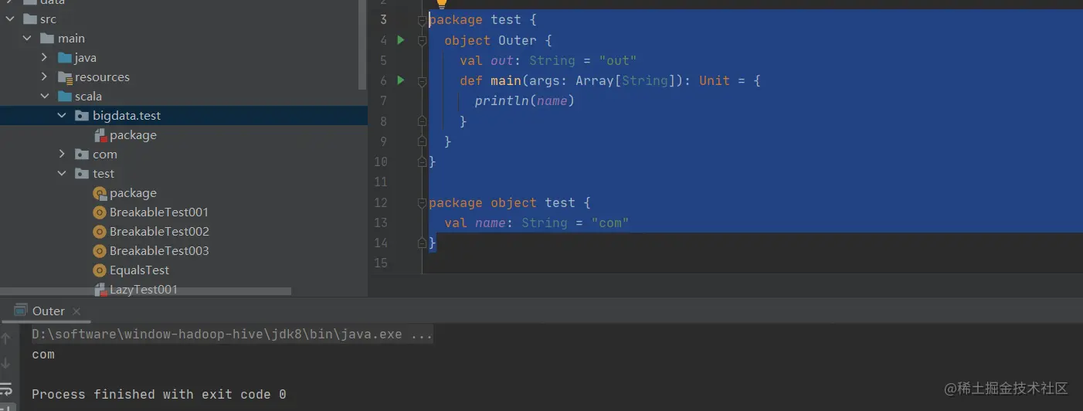Click the LazyTest001 file icon
The width and height of the screenshot is (1083, 411).
point(100,290)
